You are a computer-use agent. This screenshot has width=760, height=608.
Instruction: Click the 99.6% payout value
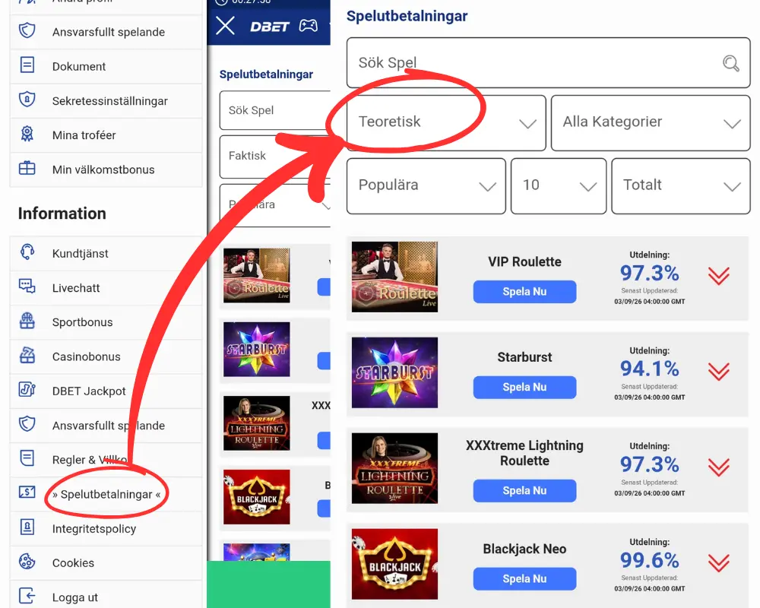pos(650,560)
